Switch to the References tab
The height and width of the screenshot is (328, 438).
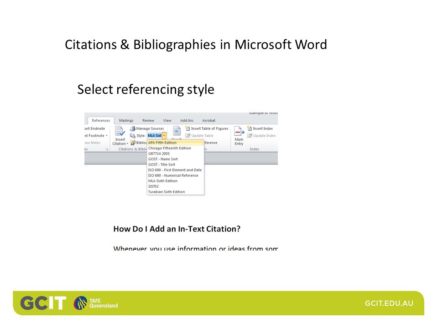tap(101, 120)
